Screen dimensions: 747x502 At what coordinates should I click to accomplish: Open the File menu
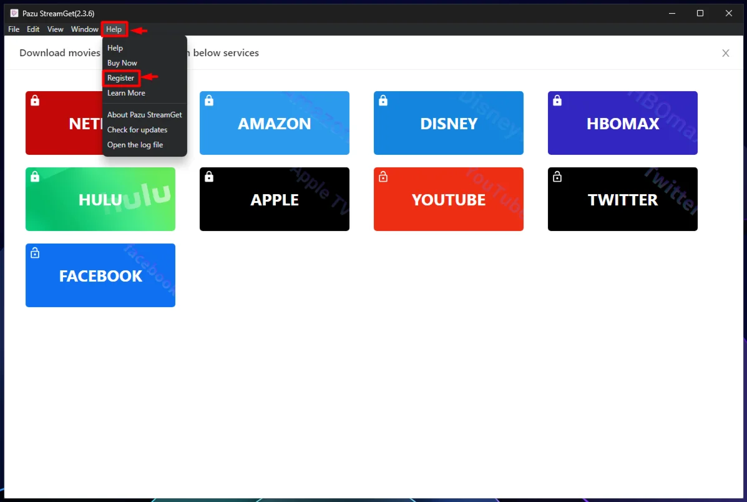point(14,29)
